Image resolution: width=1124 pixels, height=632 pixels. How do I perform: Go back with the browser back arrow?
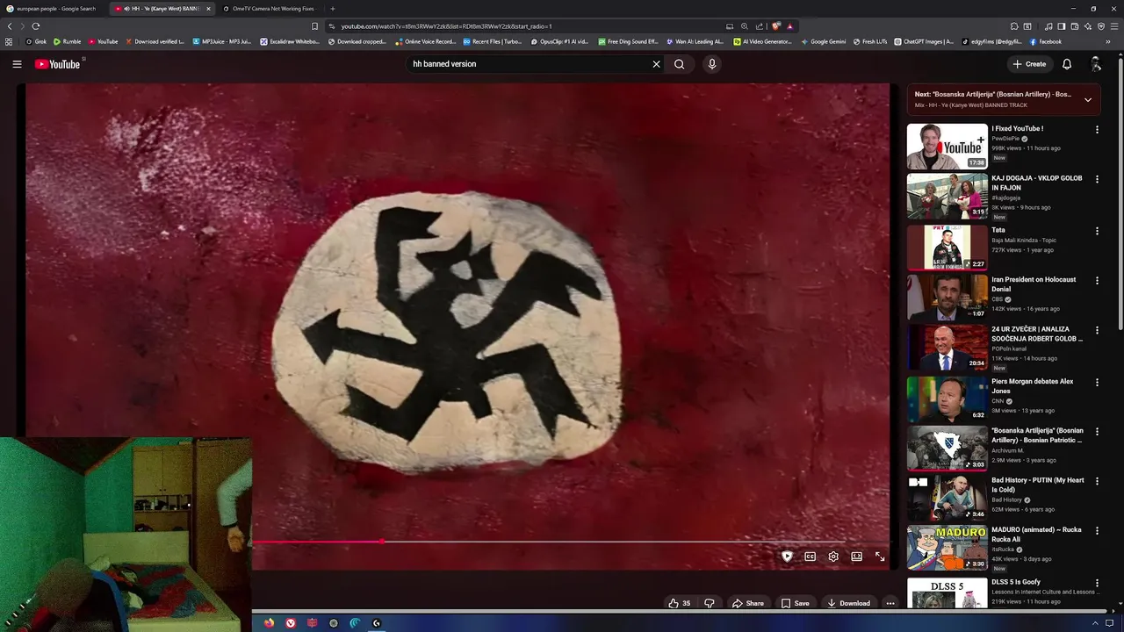[10, 26]
